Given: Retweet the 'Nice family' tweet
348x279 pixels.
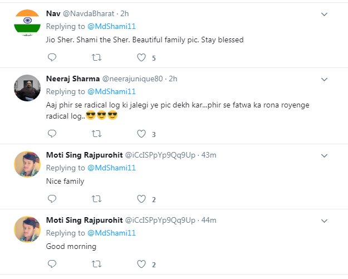Looking at the screenshot, I should [x=96, y=199].
